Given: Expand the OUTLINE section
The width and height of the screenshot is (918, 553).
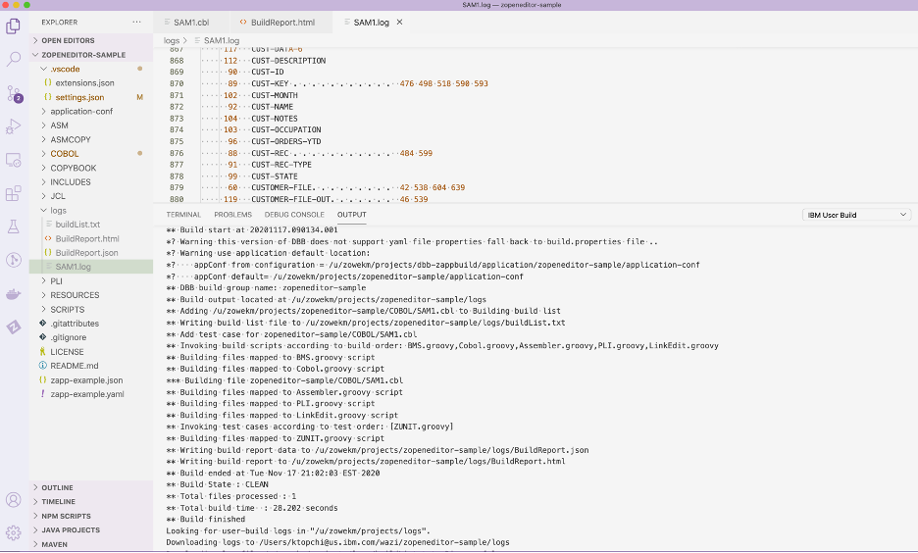Looking at the screenshot, I should click(91, 487).
